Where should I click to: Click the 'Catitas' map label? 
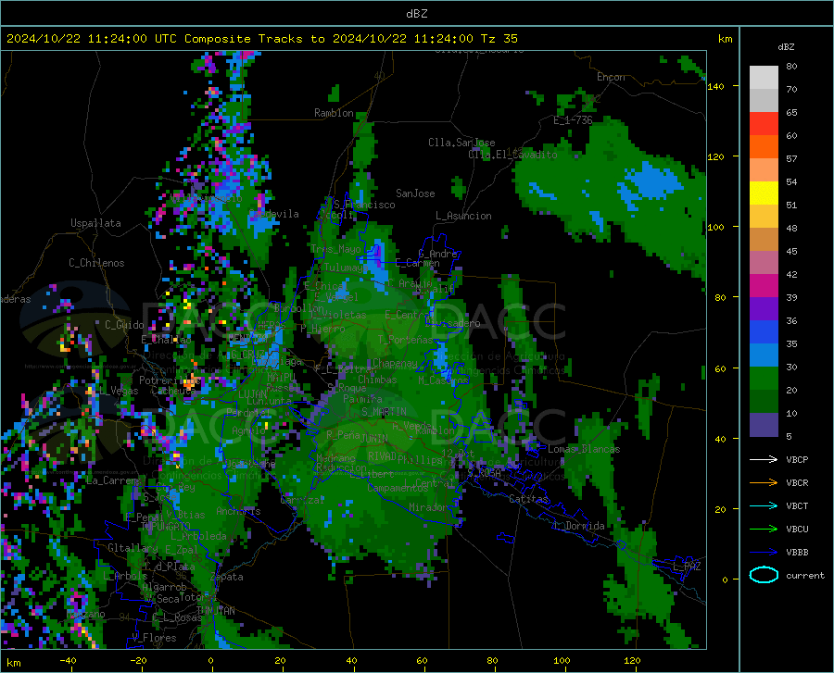point(528,499)
